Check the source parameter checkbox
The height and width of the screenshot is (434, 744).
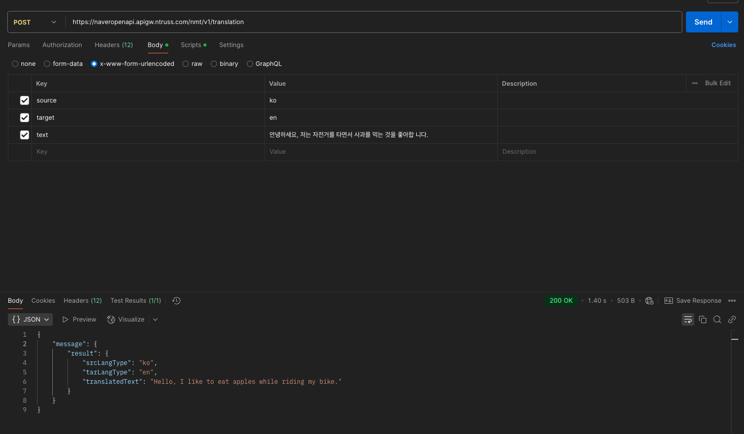[25, 100]
